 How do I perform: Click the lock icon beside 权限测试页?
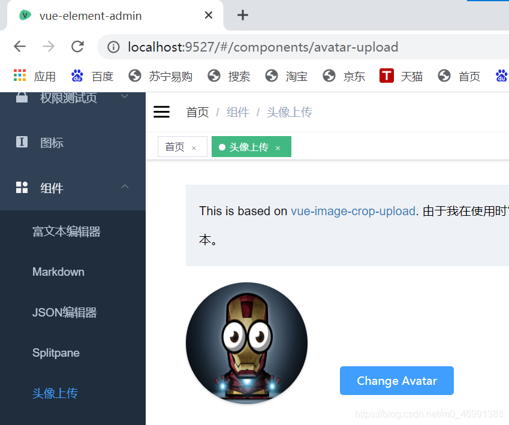22,96
